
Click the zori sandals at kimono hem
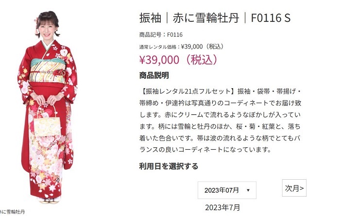[x=49, y=201]
